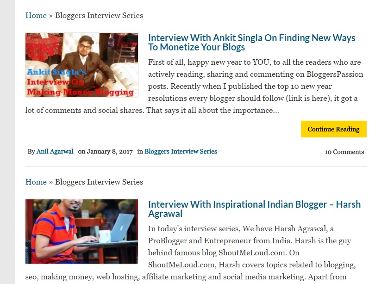This screenshot has height=284, width=375.
Task: Click the Continue Reading button
Action: click(333, 129)
